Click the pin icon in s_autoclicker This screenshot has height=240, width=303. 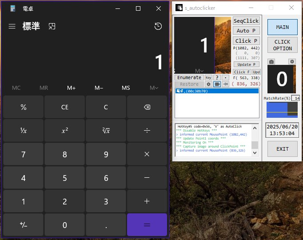(x=226, y=84)
